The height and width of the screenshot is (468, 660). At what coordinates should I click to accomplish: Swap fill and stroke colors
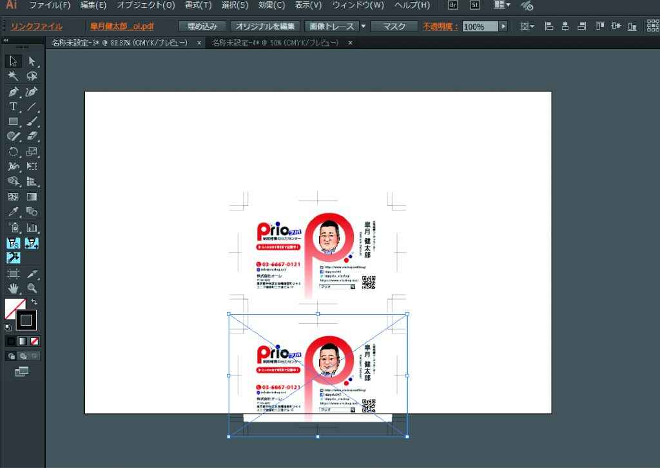(x=34, y=301)
